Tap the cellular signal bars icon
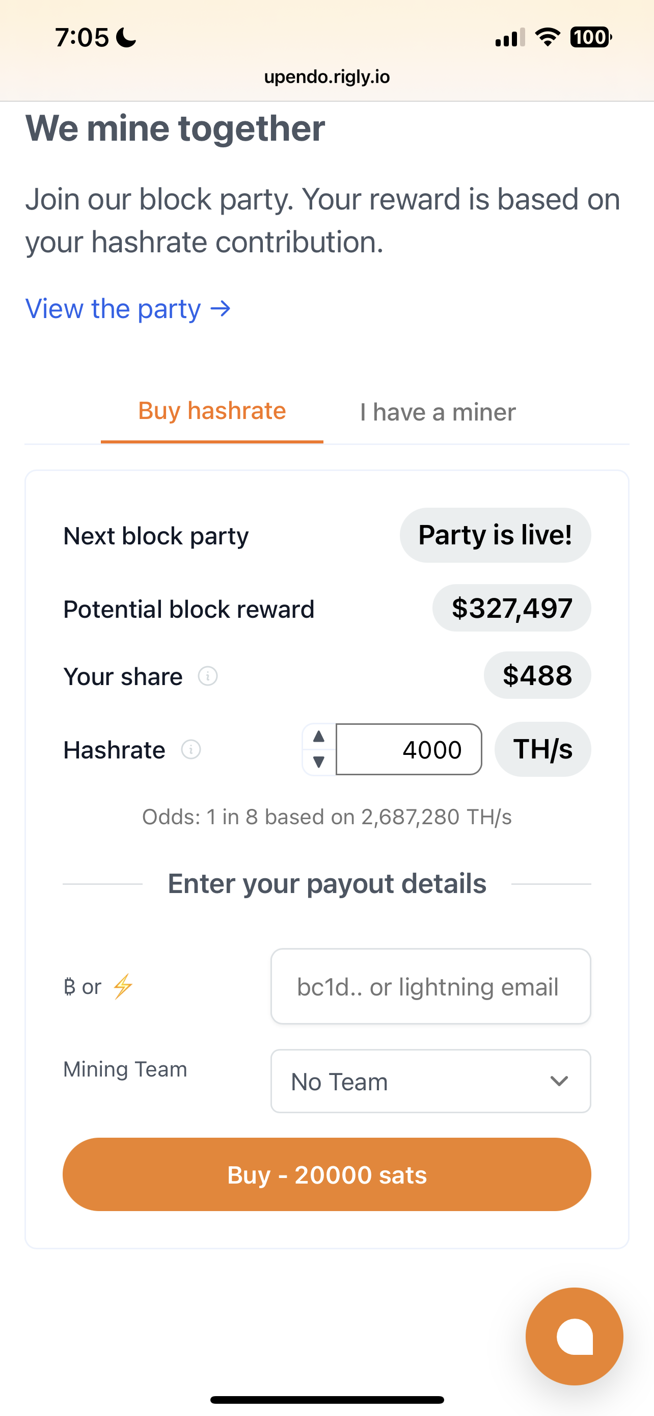The width and height of the screenshot is (654, 1416). (x=510, y=37)
